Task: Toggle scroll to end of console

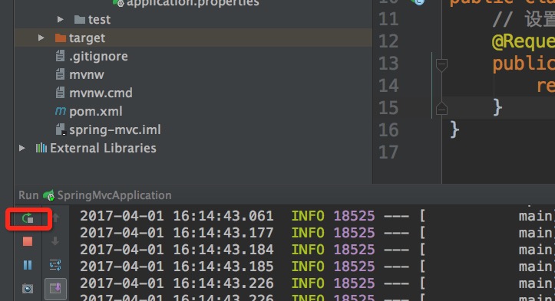Action: tap(55, 289)
